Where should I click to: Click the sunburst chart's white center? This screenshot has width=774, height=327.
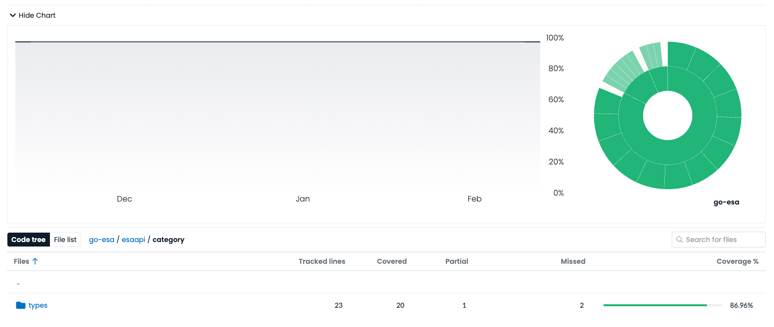coord(667,116)
